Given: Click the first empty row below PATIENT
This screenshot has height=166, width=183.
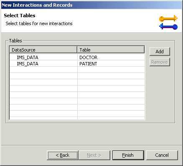Looking at the screenshot, I should [x=77, y=70].
